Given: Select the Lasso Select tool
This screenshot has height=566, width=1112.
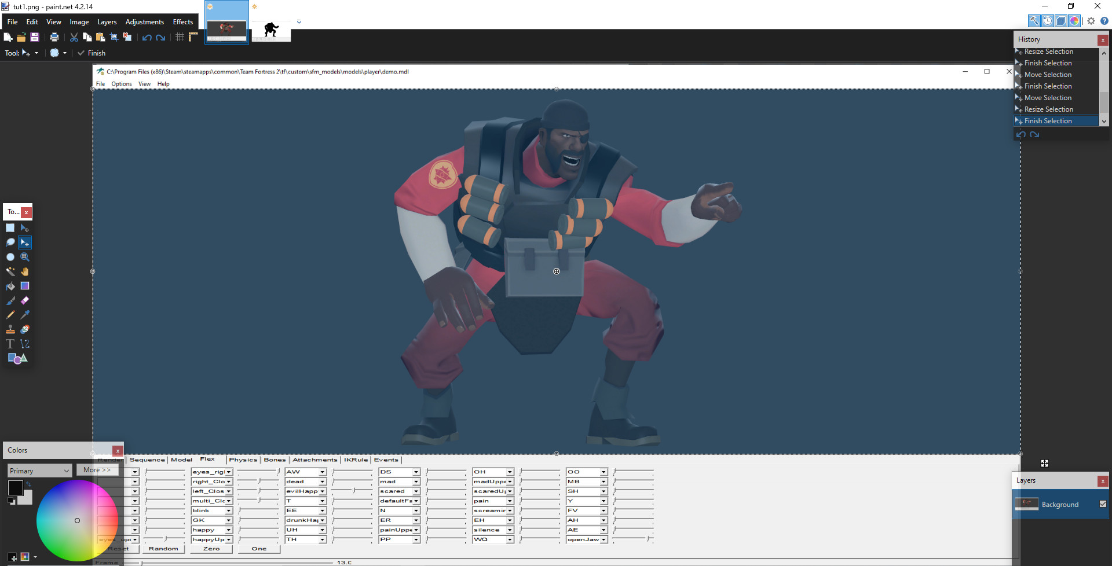Looking at the screenshot, I should [x=10, y=242].
